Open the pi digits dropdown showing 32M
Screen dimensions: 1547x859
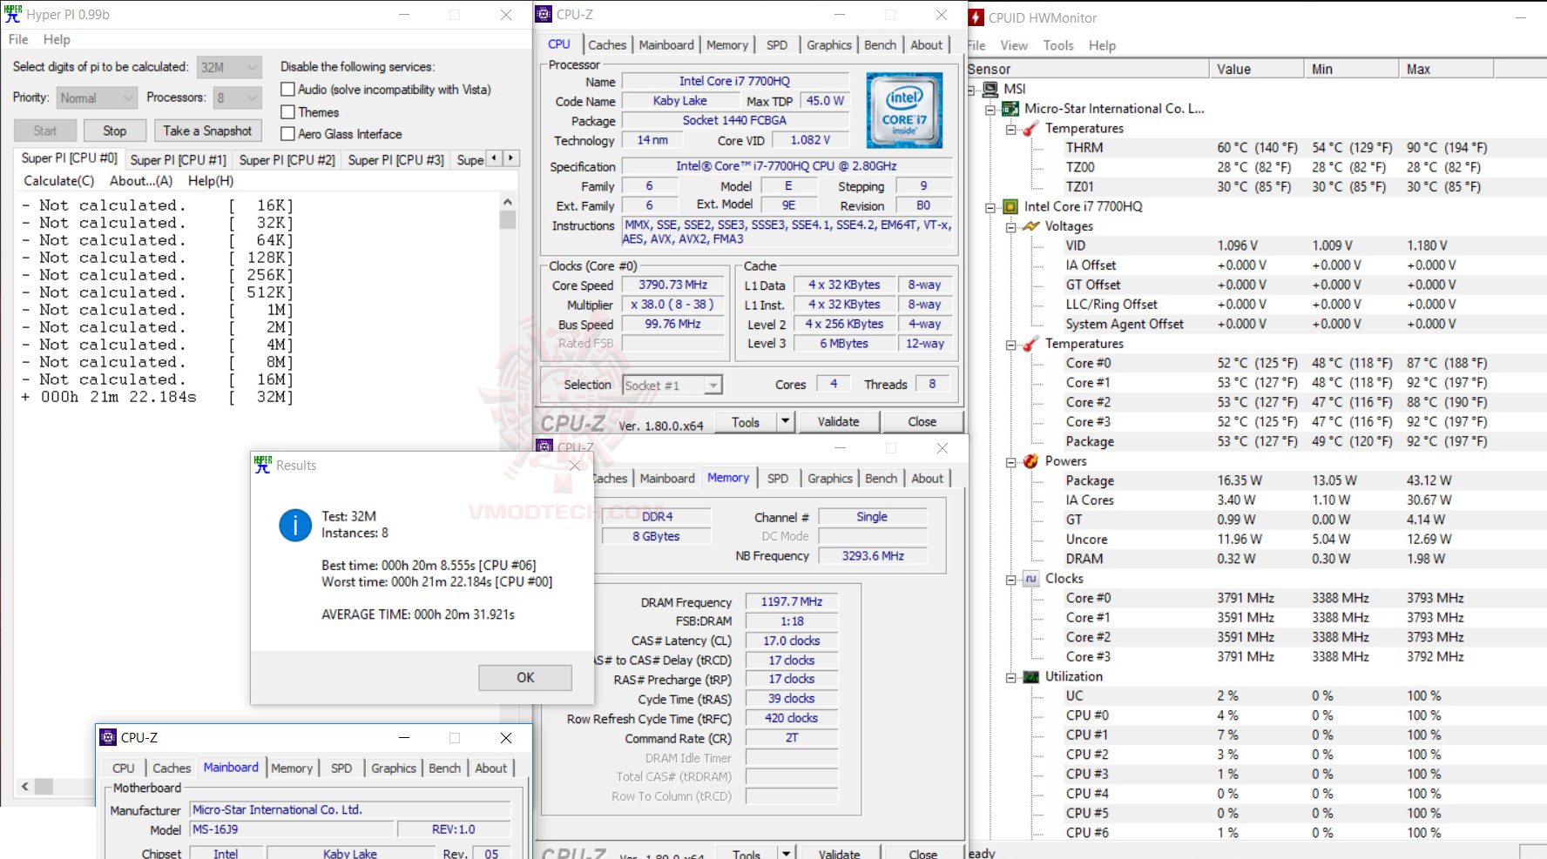[x=229, y=67]
